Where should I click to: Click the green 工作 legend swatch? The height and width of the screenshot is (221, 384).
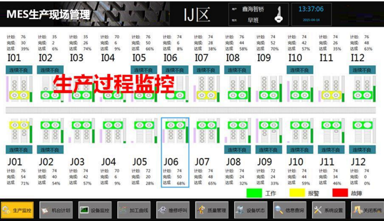pyautogui.click(x=254, y=193)
